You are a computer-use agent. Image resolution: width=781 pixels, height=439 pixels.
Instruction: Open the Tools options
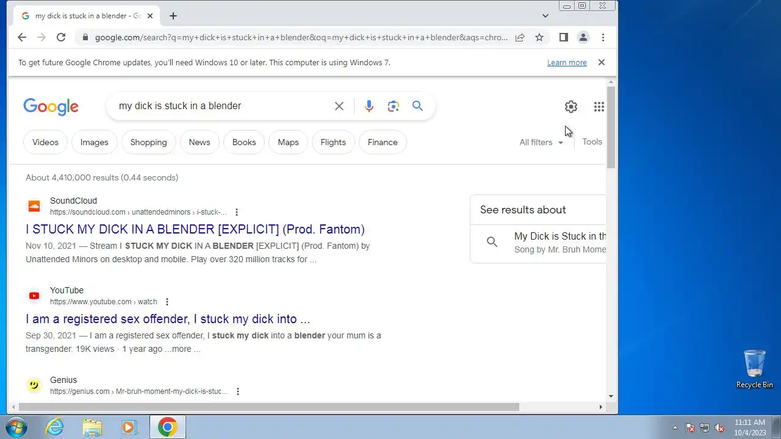point(592,141)
